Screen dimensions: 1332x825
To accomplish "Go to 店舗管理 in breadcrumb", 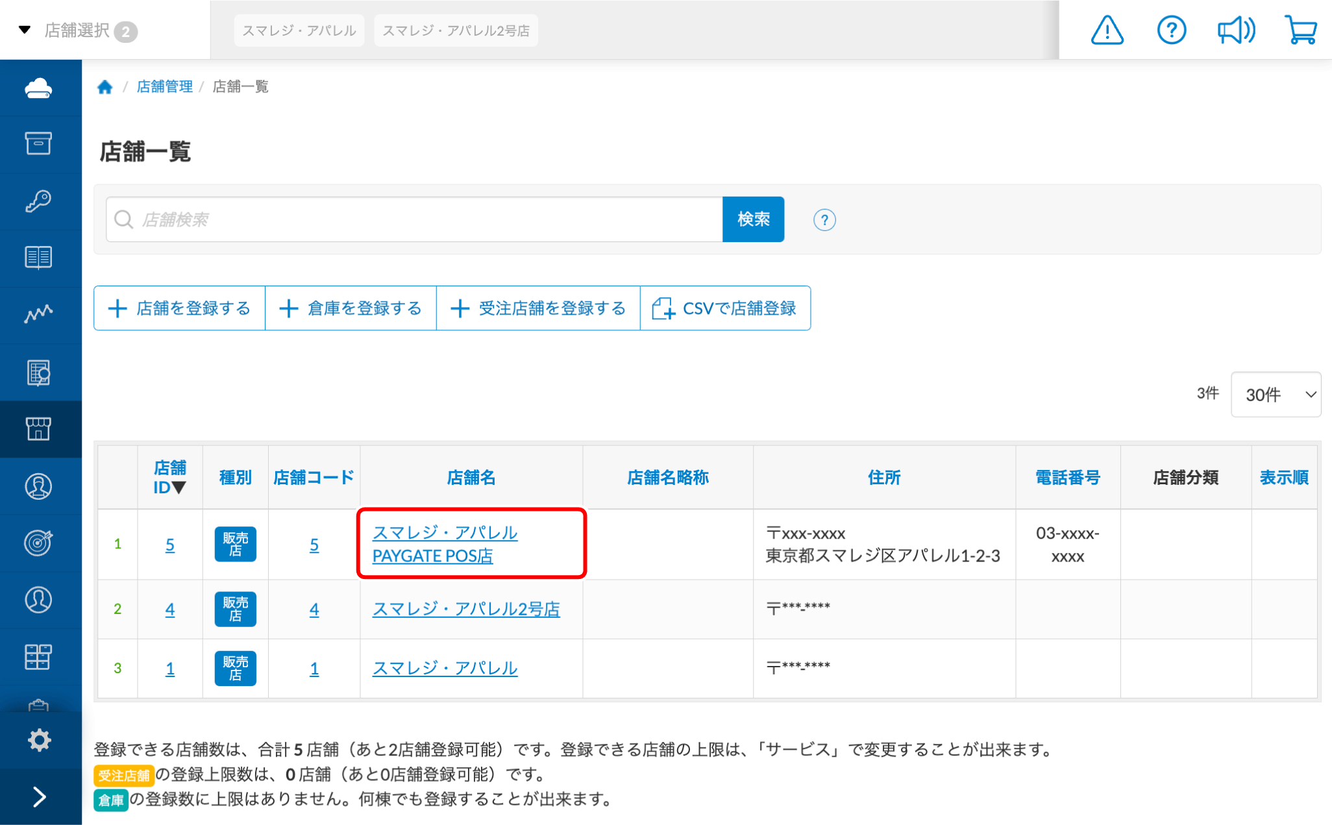I will [x=164, y=86].
